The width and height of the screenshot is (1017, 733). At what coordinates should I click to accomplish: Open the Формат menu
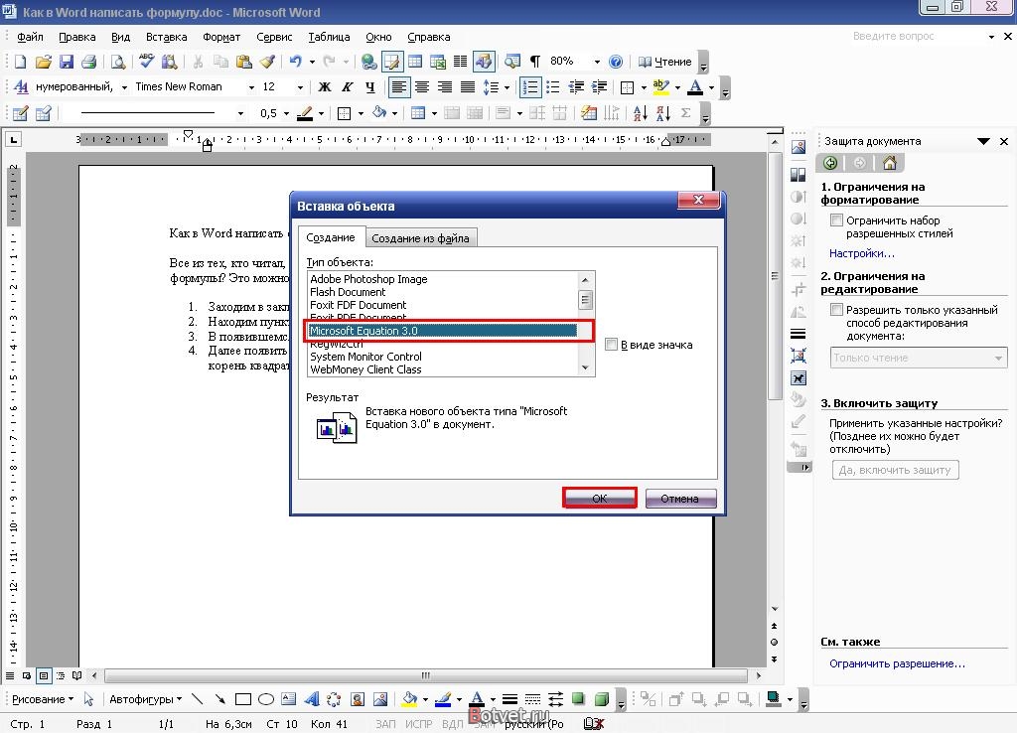pyautogui.click(x=221, y=37)
